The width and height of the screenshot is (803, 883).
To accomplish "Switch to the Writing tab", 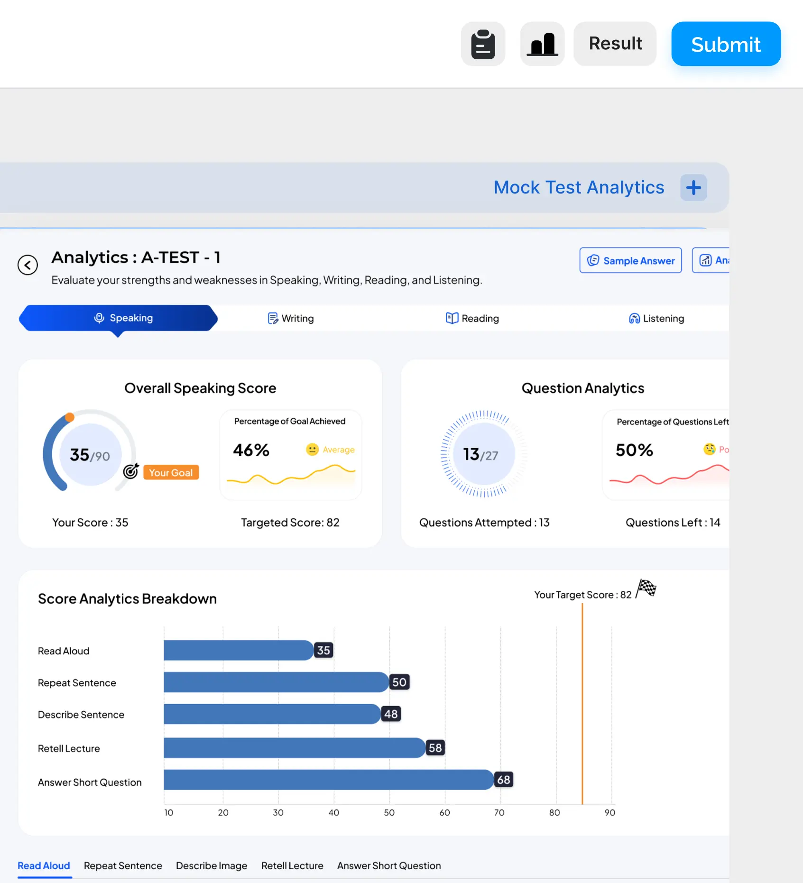I will [291, 318].
